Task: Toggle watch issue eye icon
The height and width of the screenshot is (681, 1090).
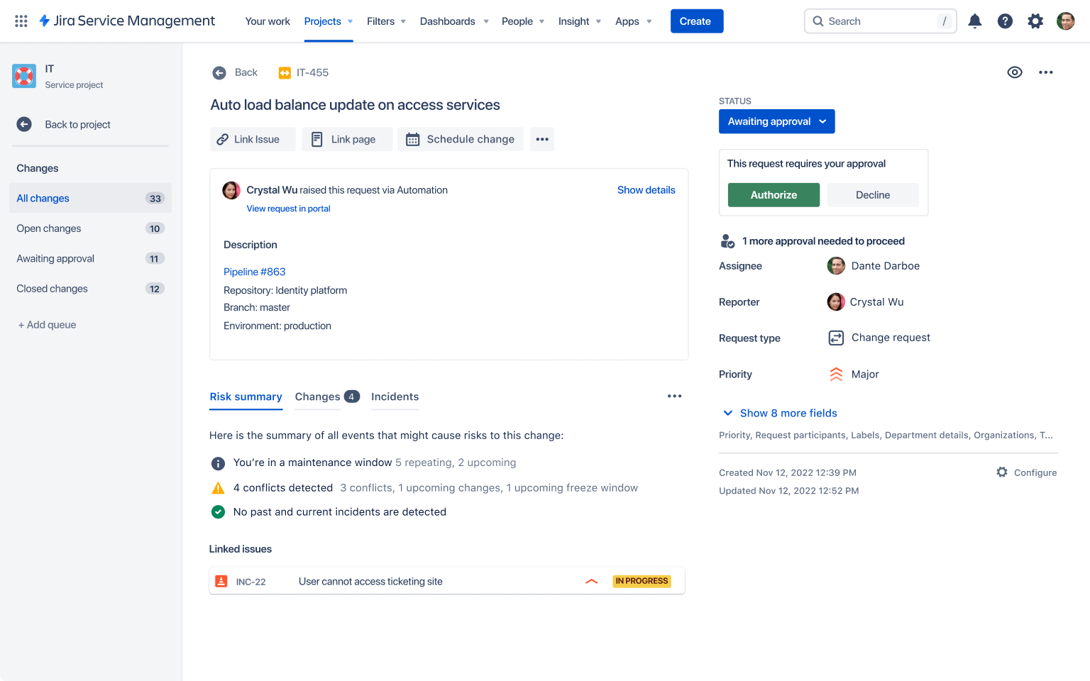Action: (1015, 72)
